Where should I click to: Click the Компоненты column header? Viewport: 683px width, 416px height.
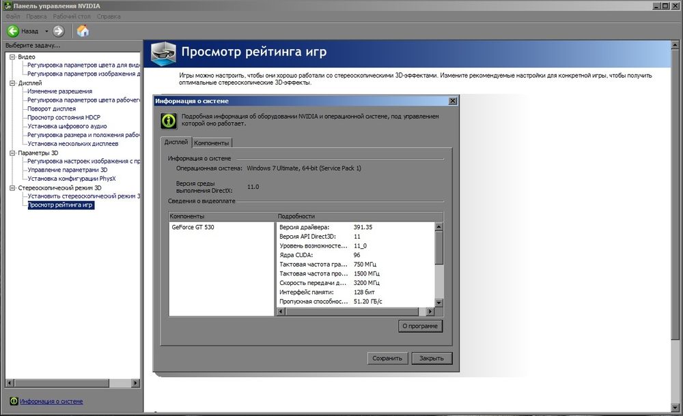point(222,216)
